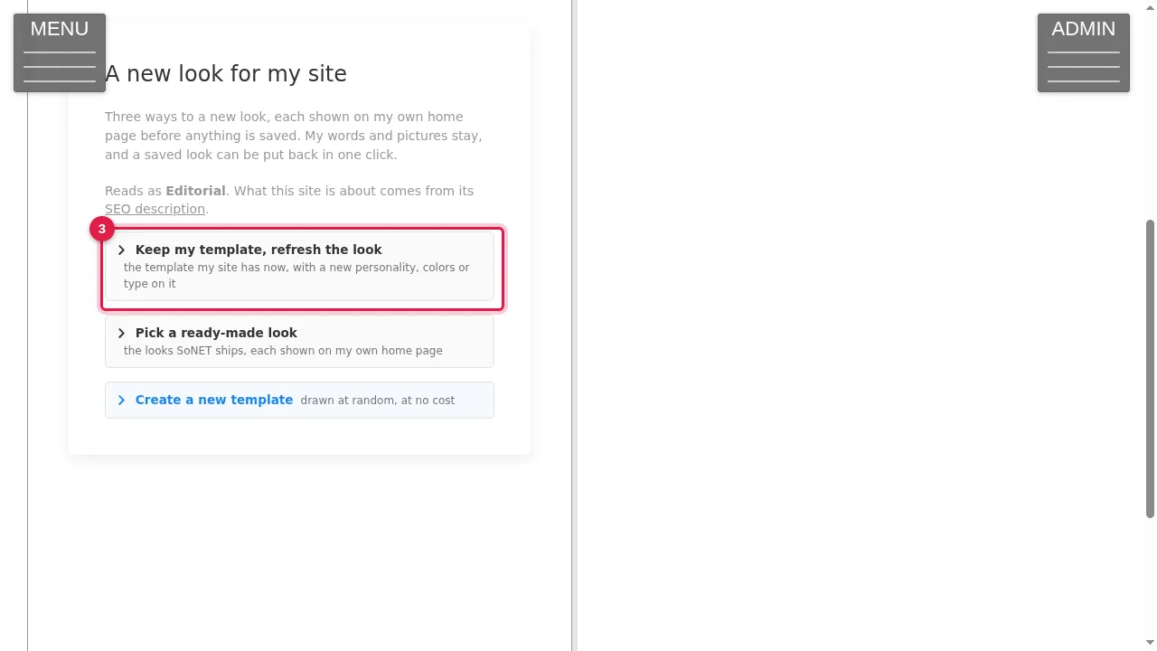Click the vertical page scrollbar
This screenshot has width=1157, height=651.
[x=1150, y=368]
